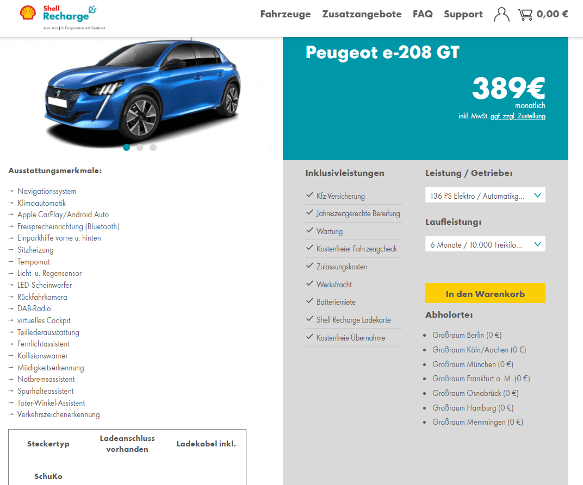Click the Werksfracht item
This screenshot has height=485, width=583.
pos(334,285)
